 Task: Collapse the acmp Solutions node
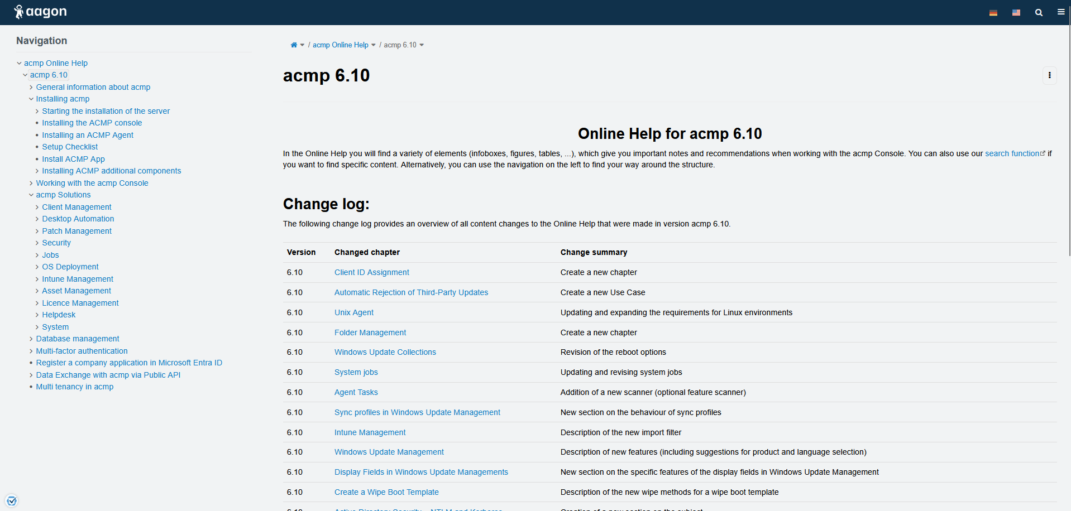click(31, 195)
